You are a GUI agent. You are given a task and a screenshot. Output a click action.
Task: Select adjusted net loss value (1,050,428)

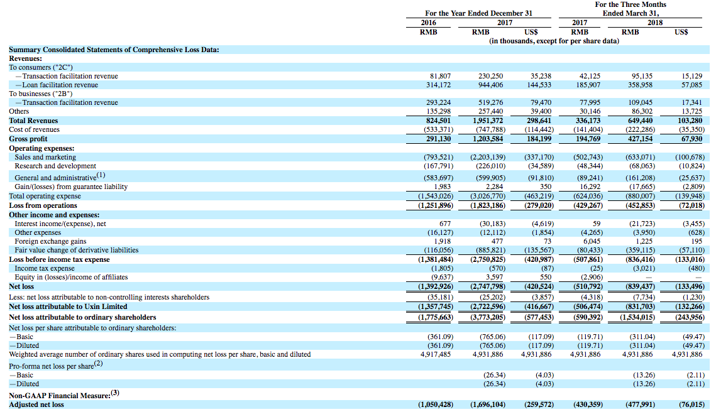(436, 404)
